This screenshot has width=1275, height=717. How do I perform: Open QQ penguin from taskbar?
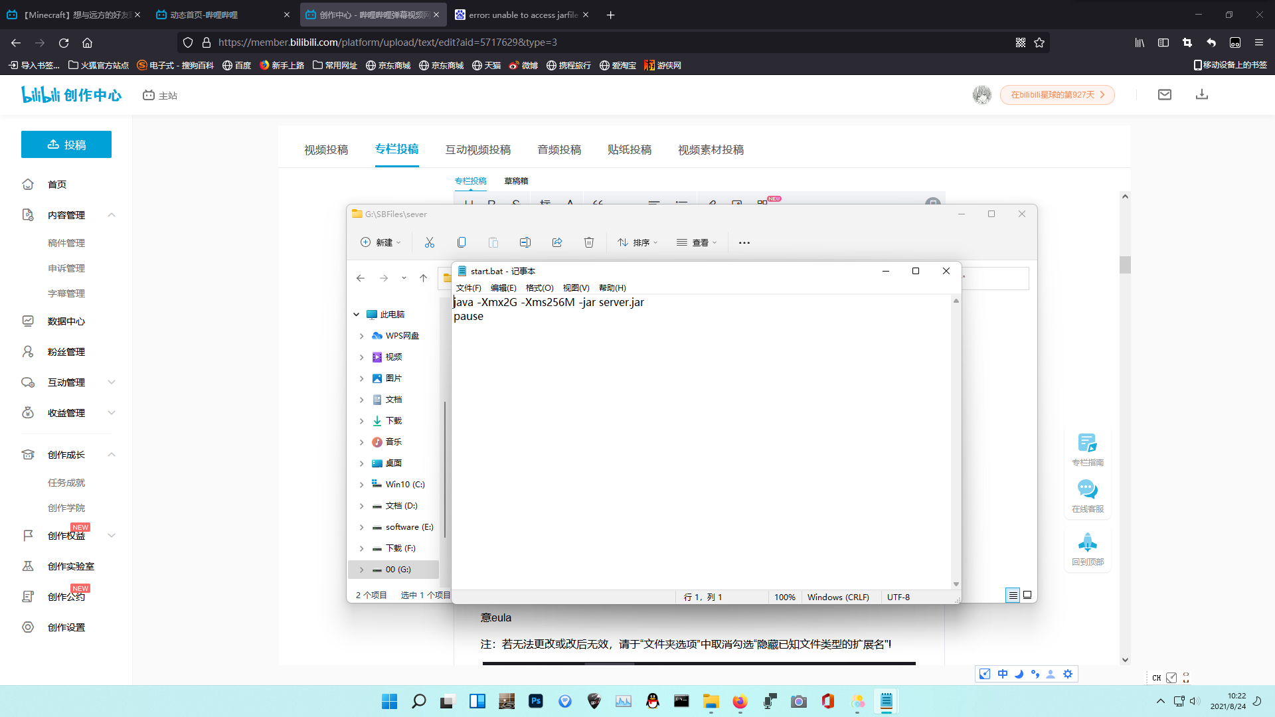point(653,701)
